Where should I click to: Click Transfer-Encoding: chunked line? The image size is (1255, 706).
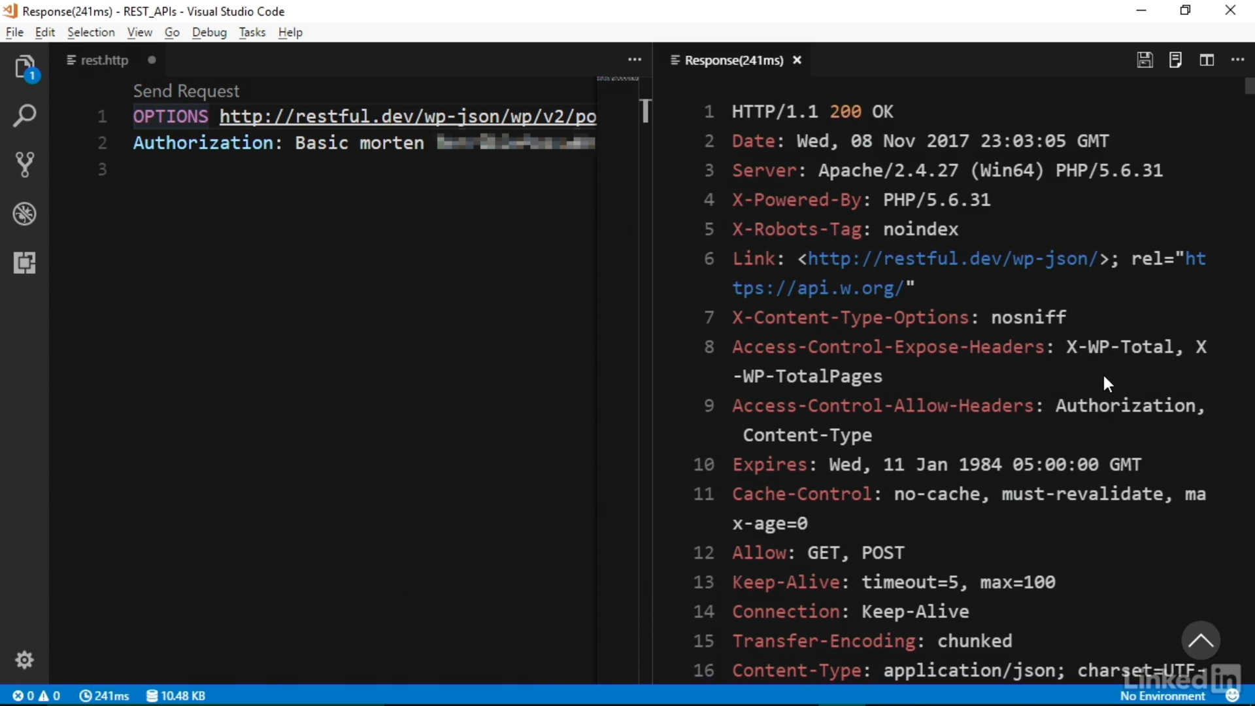point(872,641)
